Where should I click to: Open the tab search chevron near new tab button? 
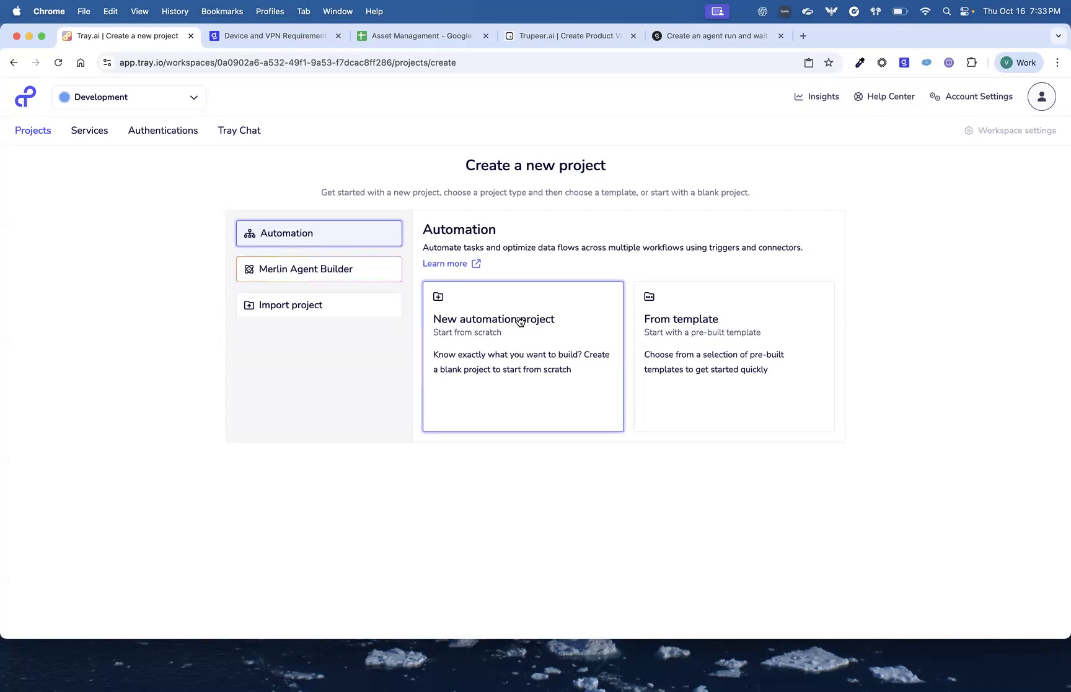[x=1058, y=35]
